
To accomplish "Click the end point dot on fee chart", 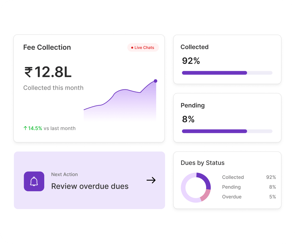I will tap(155, 81).
